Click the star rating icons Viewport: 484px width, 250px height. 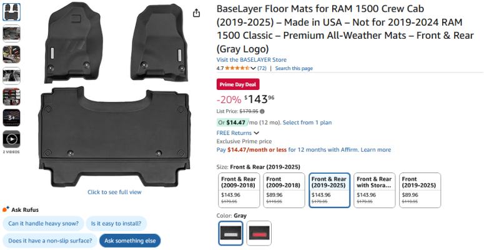click(237, 68)
